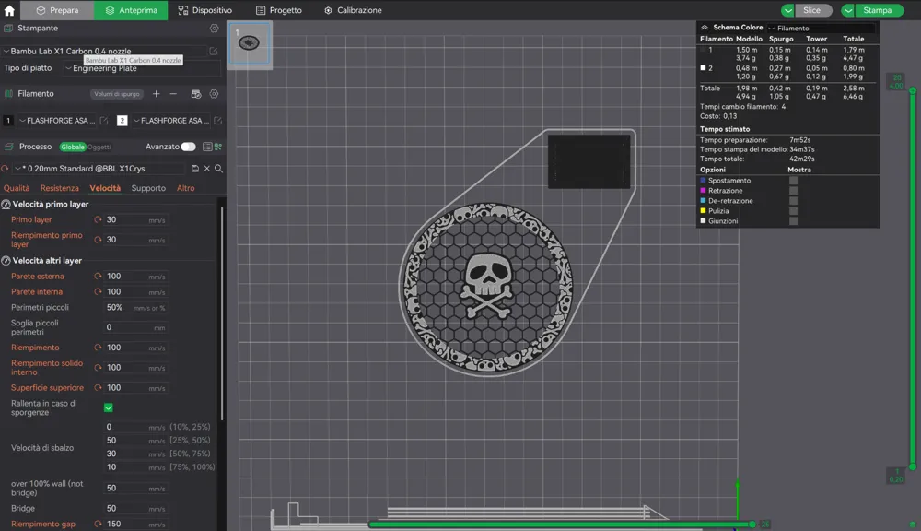Reset the modified process preset arrow
The height and width of the screenshot is (531, 921).
pos(5,168)
